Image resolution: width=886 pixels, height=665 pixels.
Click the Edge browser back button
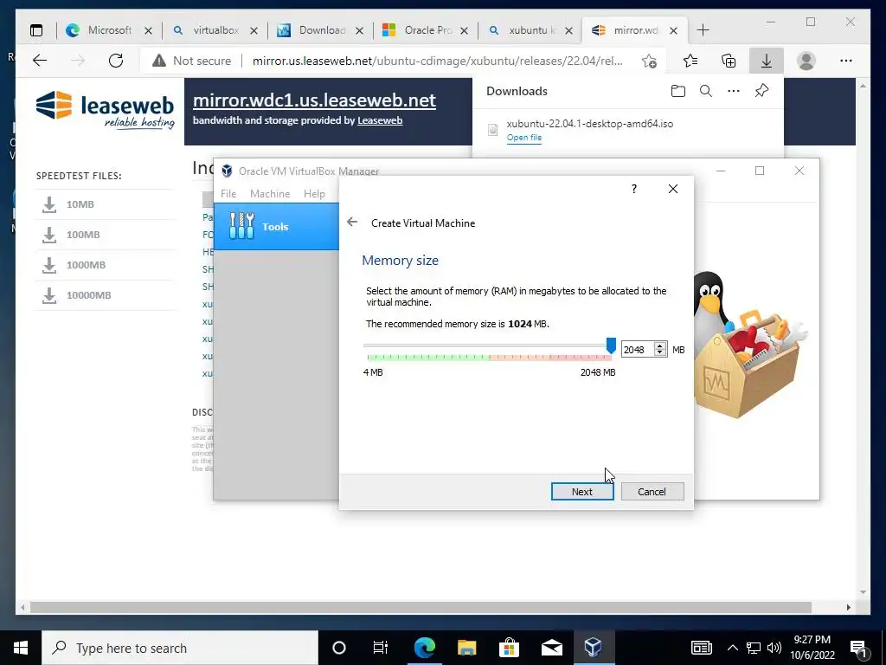click(40, 61)
